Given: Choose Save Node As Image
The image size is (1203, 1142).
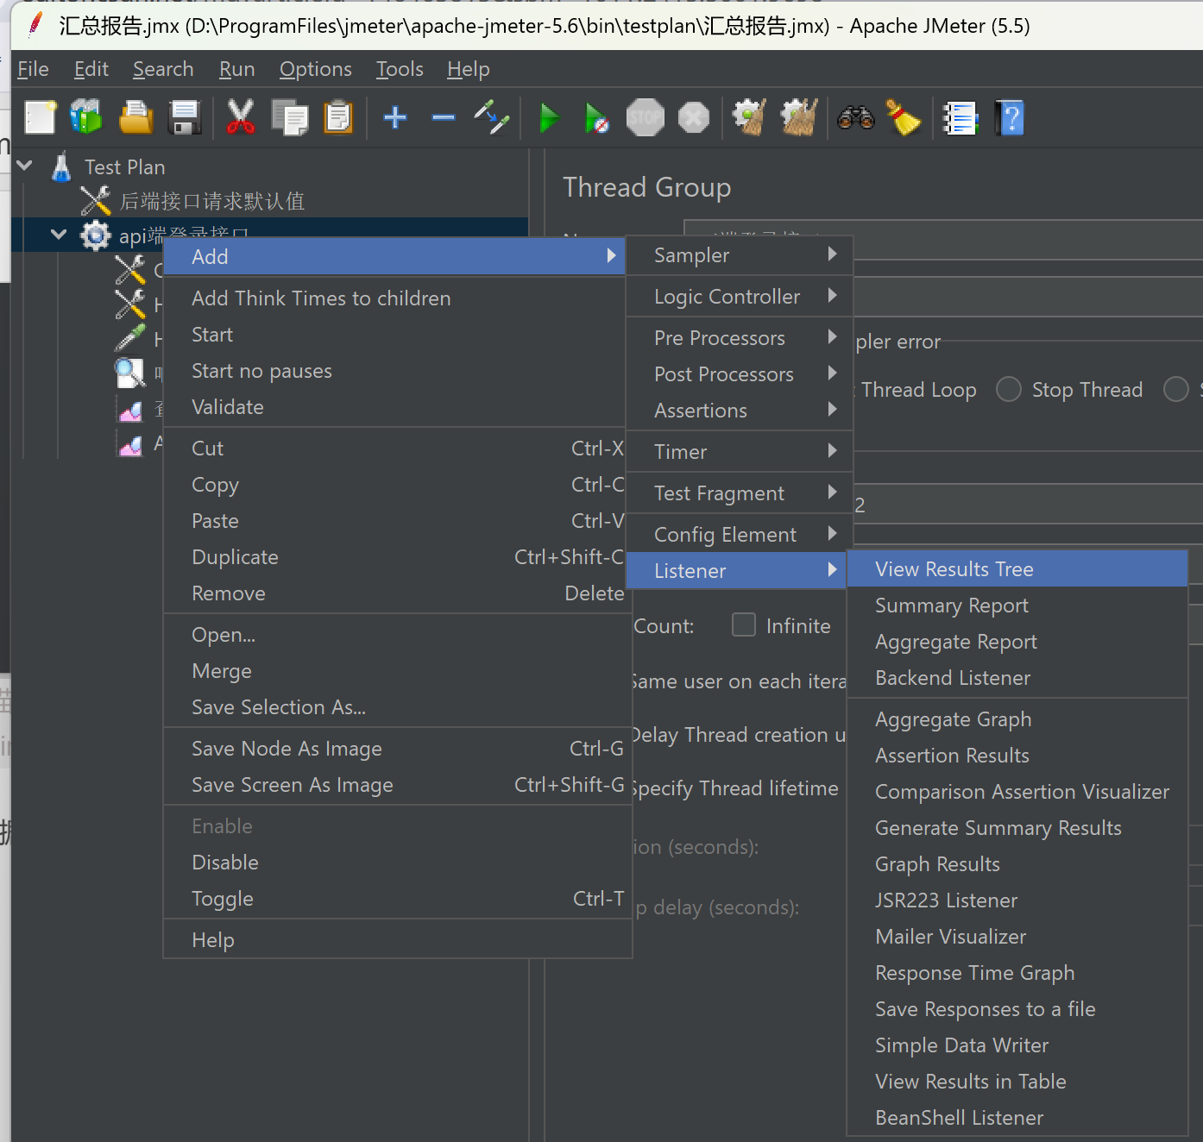Looking at the screenshot, I should pyautogui.click(x=397, y=749).
